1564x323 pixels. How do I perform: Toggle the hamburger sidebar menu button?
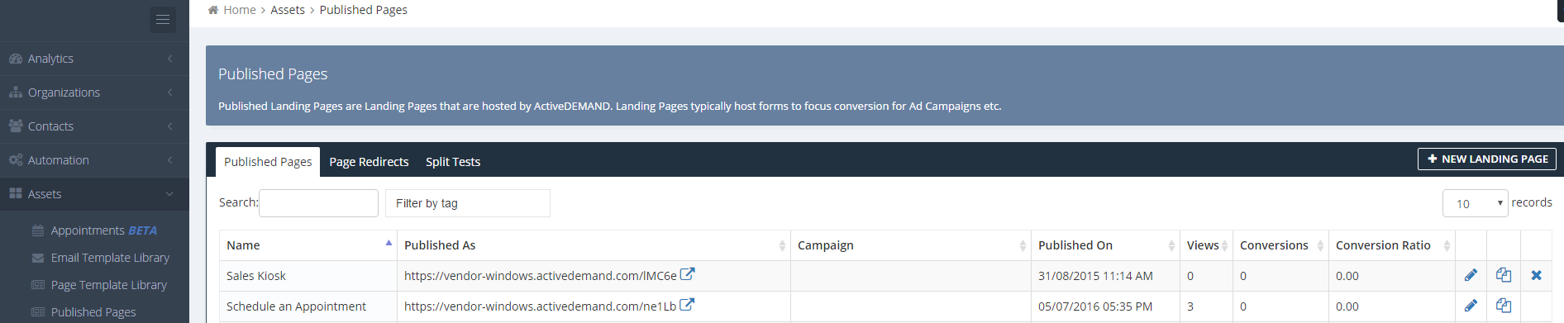coord(163,19)
